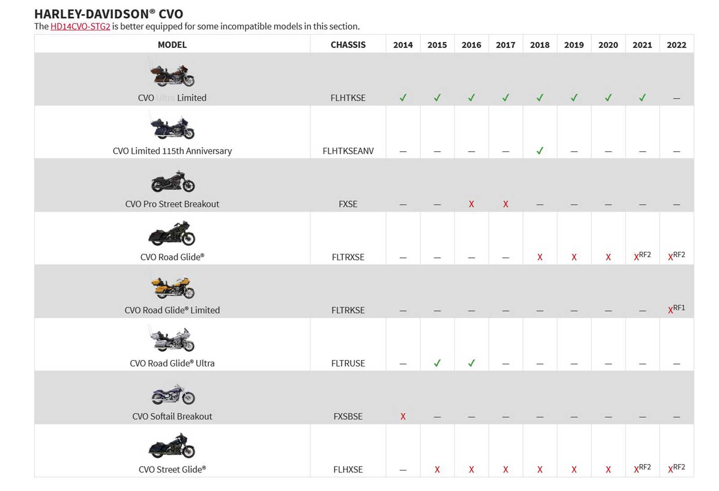Select the red X for FXSBSE 2014

[x=403, y=416]
